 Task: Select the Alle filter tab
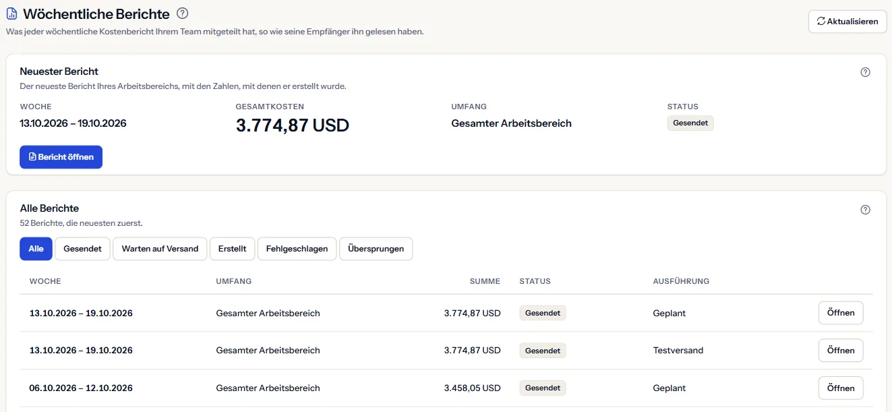(x=36, y=249)
